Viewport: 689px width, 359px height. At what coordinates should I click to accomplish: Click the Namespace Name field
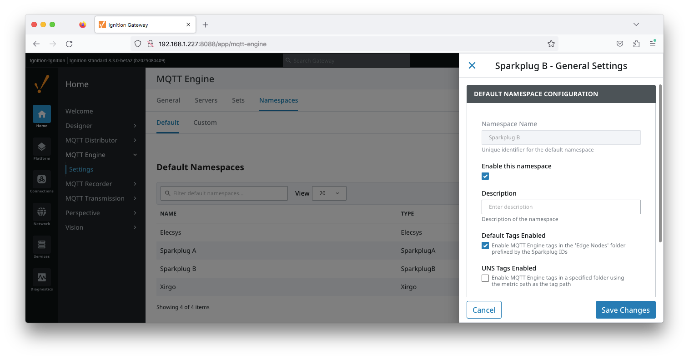[x=561, y=138]
